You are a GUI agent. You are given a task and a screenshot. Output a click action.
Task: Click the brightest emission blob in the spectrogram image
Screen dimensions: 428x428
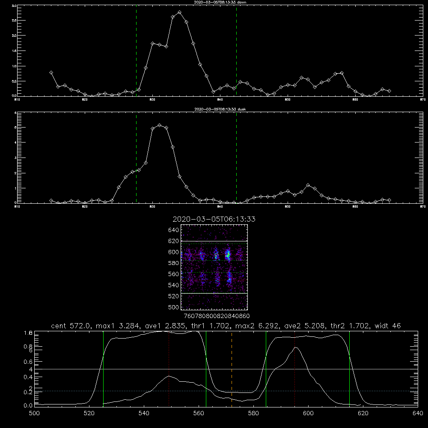(228, 255)
